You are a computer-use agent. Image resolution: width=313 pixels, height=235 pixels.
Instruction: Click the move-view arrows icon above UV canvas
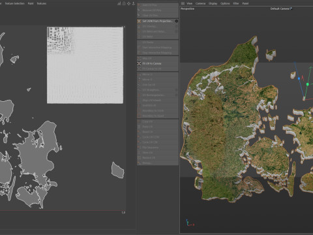128,3
